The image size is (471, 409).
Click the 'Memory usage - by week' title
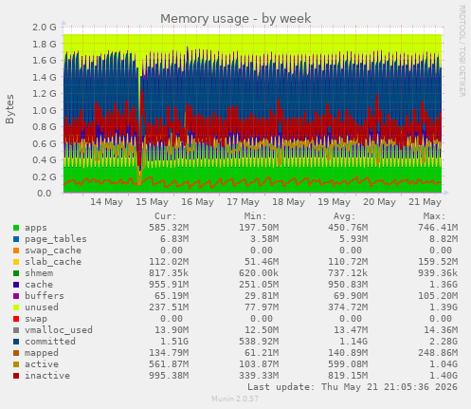(236, 19)
